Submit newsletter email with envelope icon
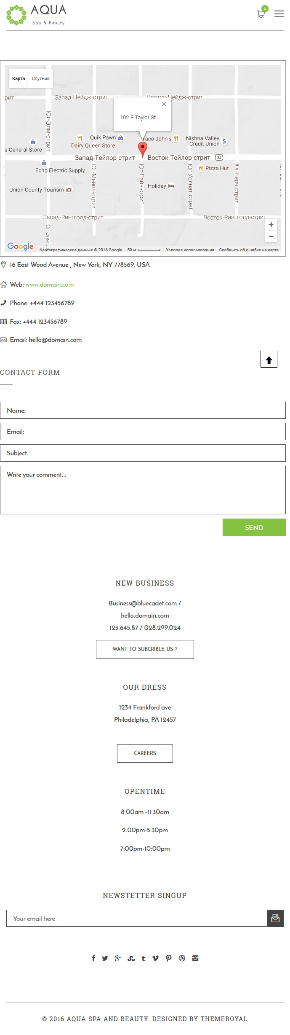290x1035 pixels. tap(275, 918)
